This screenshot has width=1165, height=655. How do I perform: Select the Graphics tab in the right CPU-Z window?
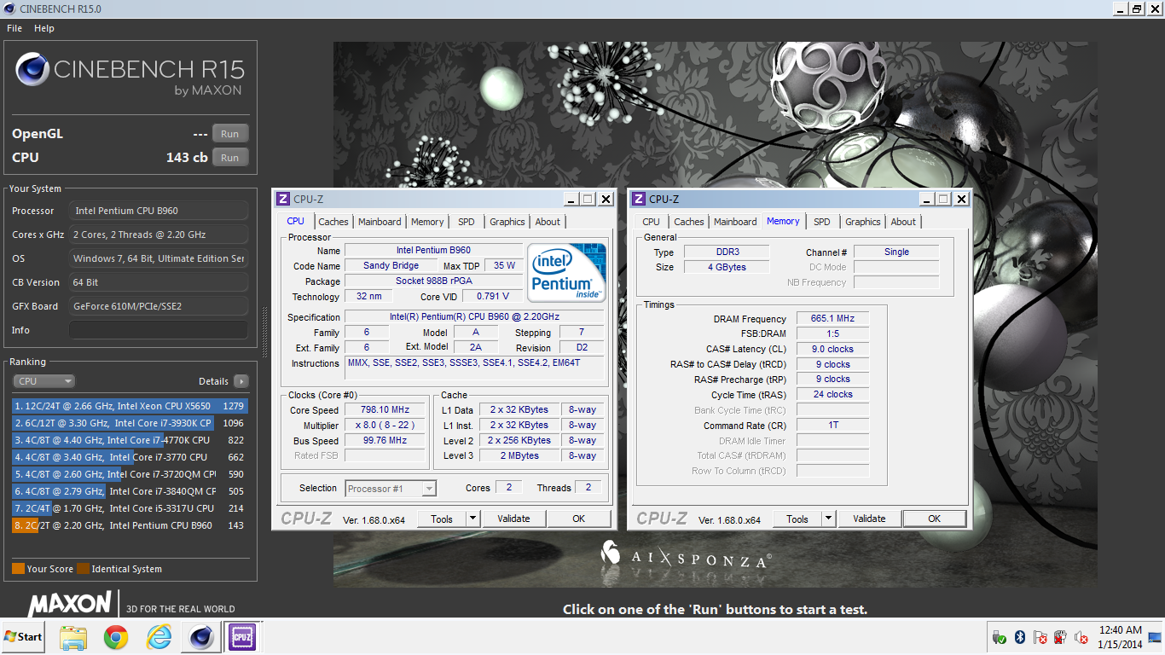(863, 222)
